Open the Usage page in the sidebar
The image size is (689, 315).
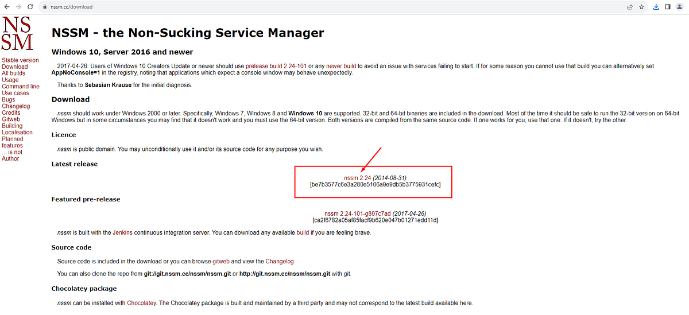(x=10, y=80)
